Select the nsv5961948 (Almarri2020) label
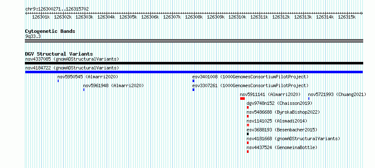 (x=113, y=85)
